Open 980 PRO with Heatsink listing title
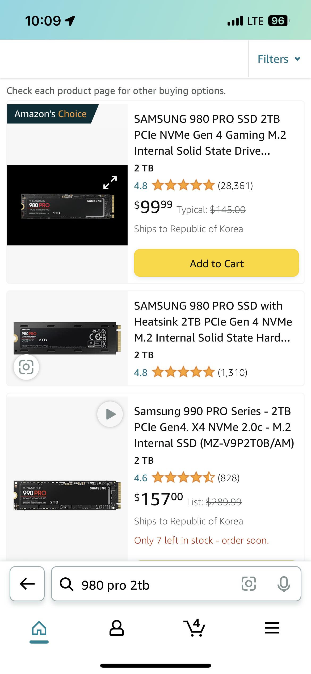This screenshot has width=311, height=674. coord(213,322)
